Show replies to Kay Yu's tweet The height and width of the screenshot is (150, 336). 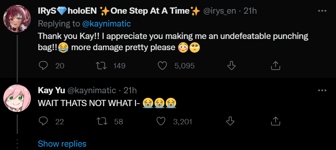tap(62, 144)
